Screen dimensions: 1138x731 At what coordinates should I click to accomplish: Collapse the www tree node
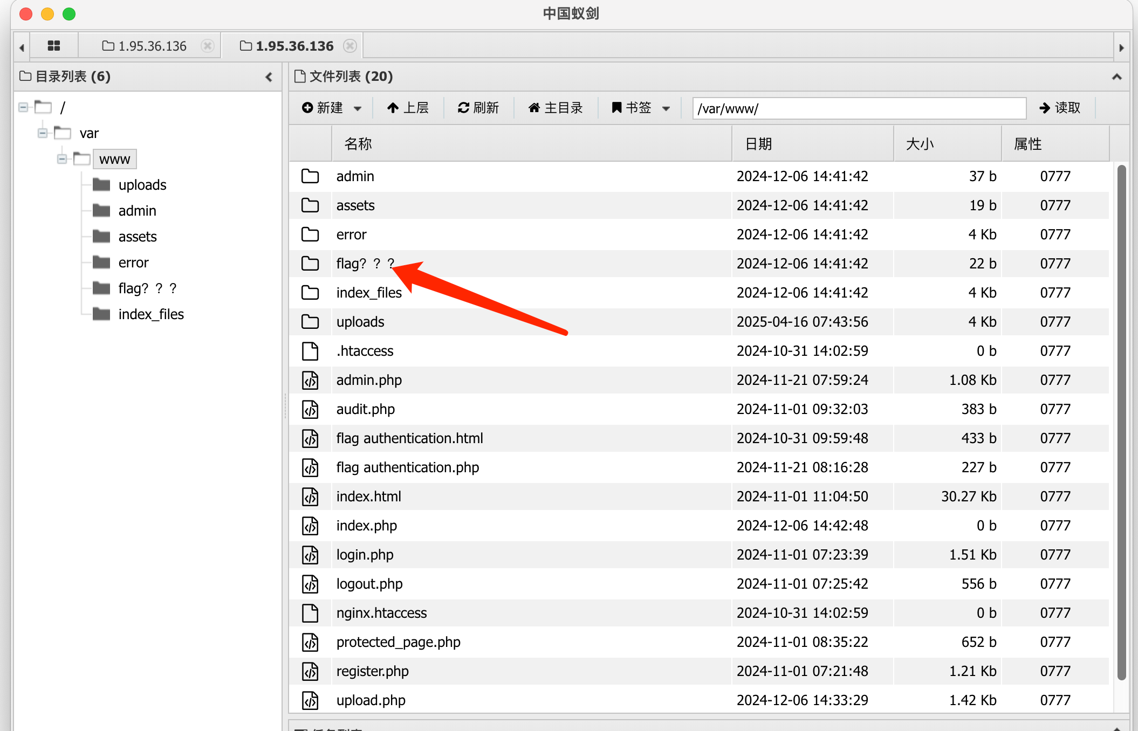coord(62,159)
